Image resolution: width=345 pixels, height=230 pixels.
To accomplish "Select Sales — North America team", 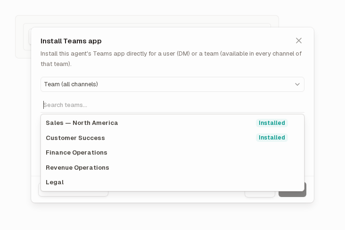I will coord(172,123).
